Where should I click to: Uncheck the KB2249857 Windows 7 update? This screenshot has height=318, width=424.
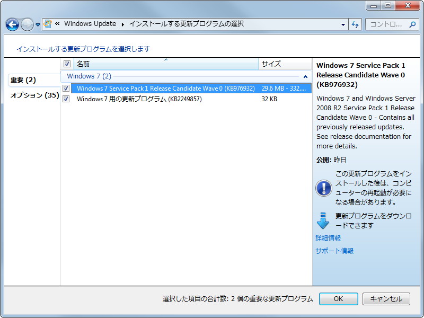coord(67,99)
